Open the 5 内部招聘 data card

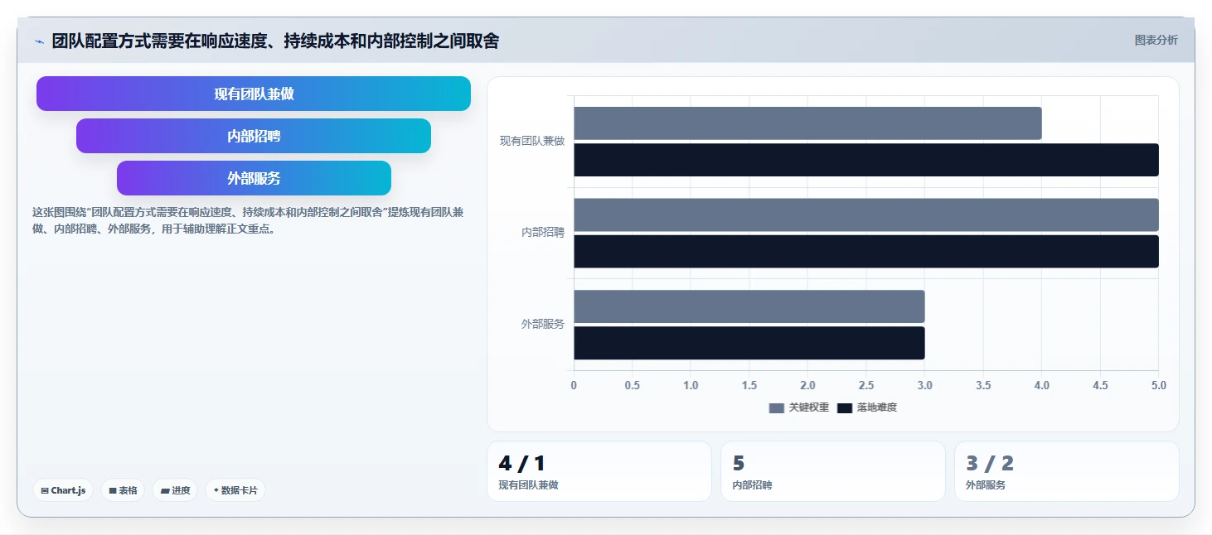click(x=832, y=471)
